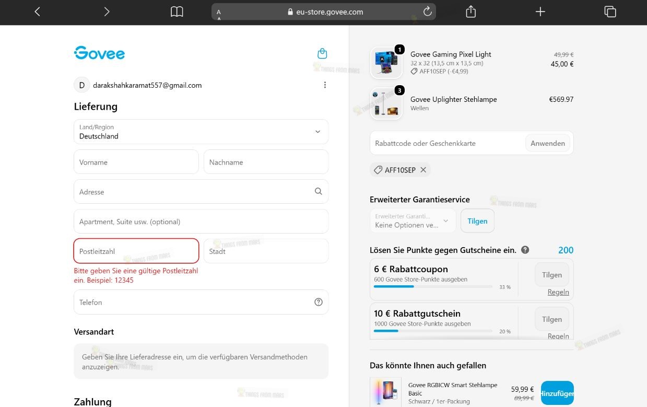Click the 45,00 € discounted price
Image resolution: width=647 pixels, height=407 pixels.
(x=562, y=64)
